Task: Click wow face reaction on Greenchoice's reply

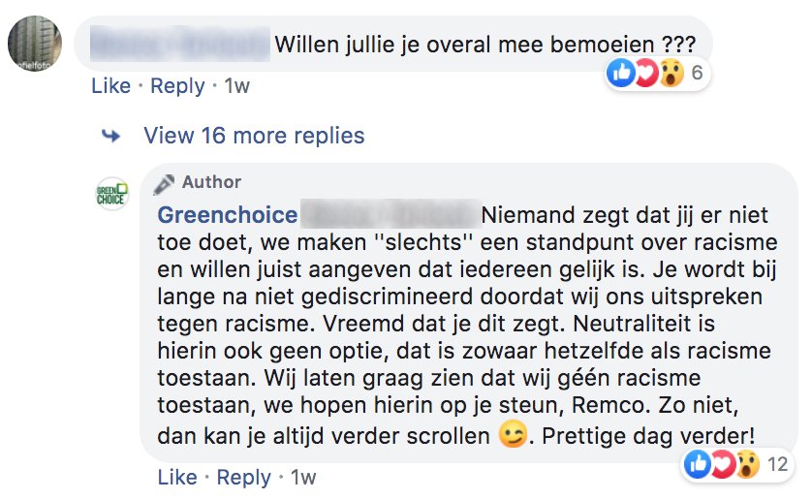Action: (745, 464)
